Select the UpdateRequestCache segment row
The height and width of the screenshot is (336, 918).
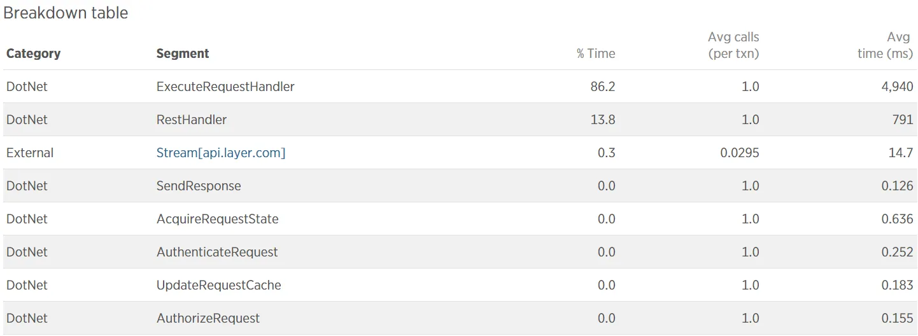(x=460, y=285)
